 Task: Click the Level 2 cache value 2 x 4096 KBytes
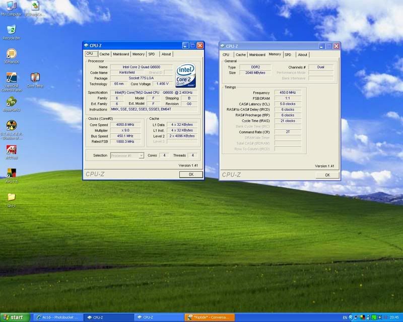(x=182, y=136)
